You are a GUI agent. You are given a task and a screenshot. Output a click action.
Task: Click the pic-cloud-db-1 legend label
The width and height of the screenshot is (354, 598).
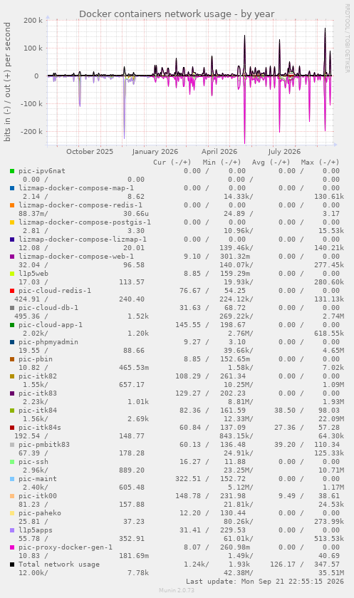click(48, 308)
